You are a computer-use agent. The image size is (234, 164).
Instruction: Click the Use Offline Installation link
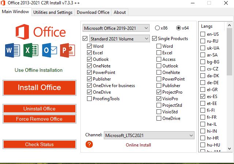pos(38,70)
